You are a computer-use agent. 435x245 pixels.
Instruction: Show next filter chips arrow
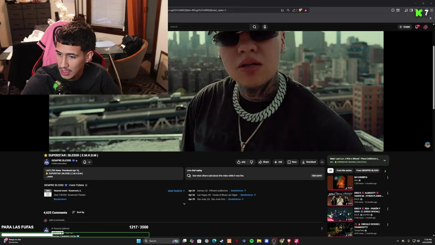pos(385,171)
